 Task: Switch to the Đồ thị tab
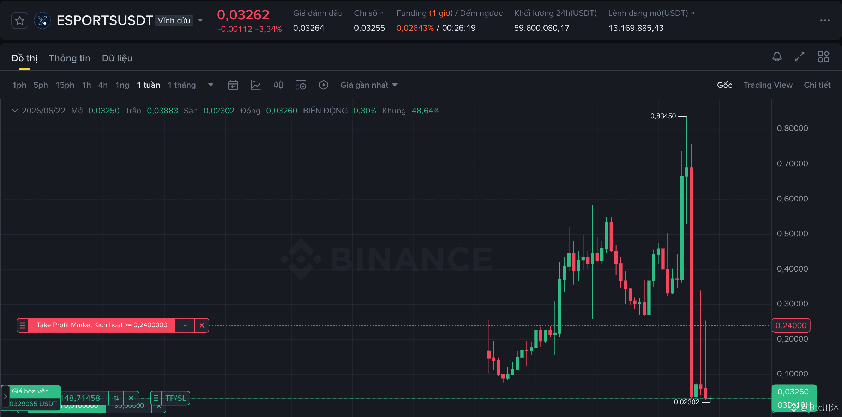point(24,58)
